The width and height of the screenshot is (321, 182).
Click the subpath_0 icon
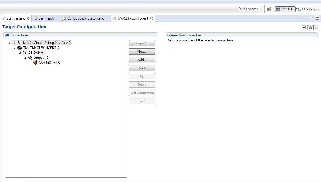click(x=30, y=58)
